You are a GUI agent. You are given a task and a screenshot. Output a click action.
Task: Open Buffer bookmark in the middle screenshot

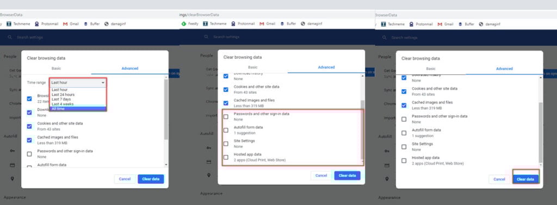click(288, 24)
